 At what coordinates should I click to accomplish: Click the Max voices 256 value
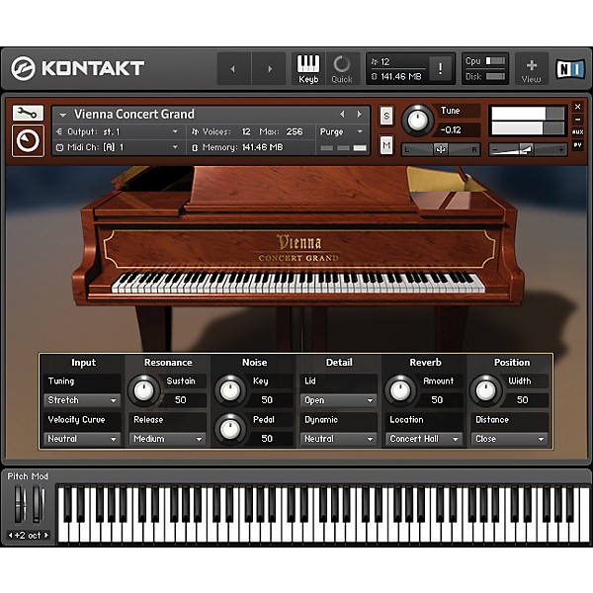tap(294, 131)
